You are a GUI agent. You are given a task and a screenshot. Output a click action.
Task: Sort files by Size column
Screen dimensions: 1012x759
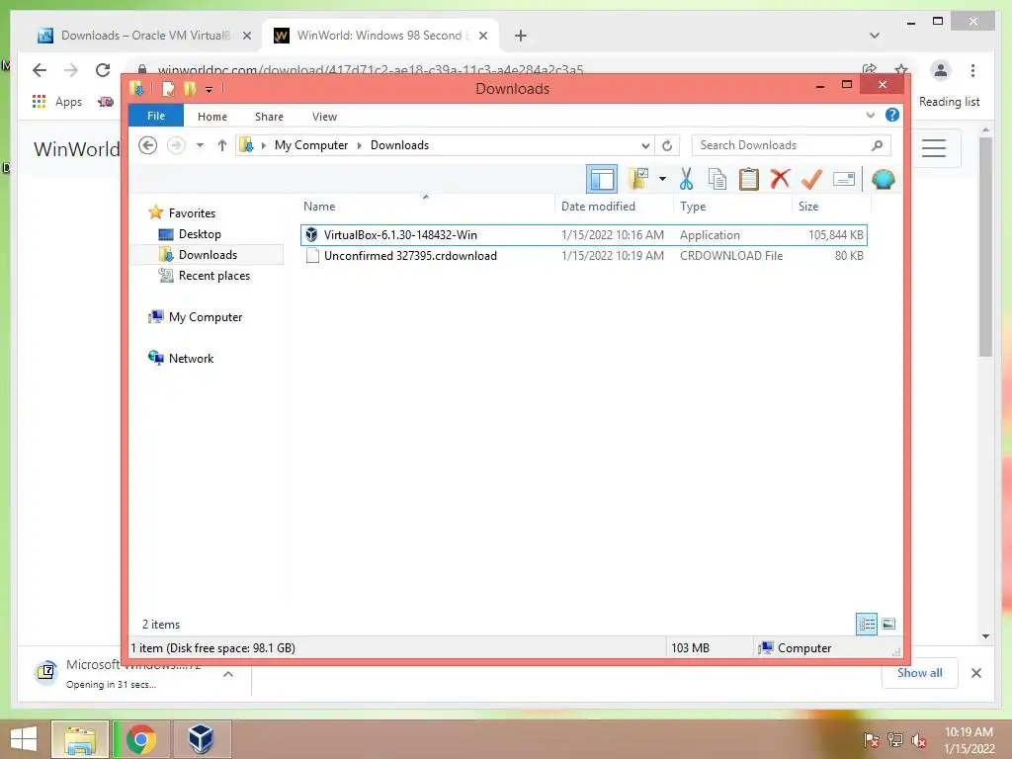click(831, 207)
